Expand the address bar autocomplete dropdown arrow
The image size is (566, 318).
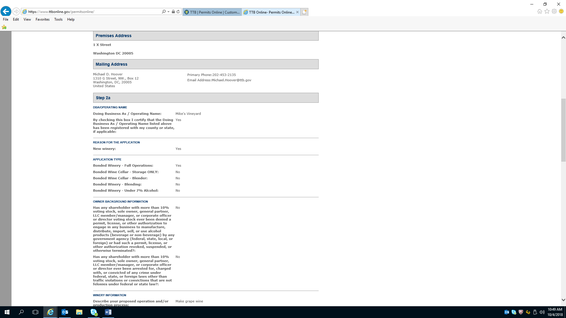coord(168,12)
